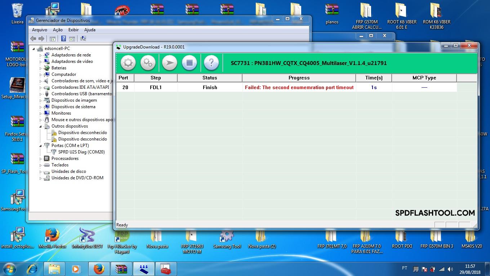Expand the Baterias node
Viewport: 490px width, 276px height.
[x=41, y=68]
